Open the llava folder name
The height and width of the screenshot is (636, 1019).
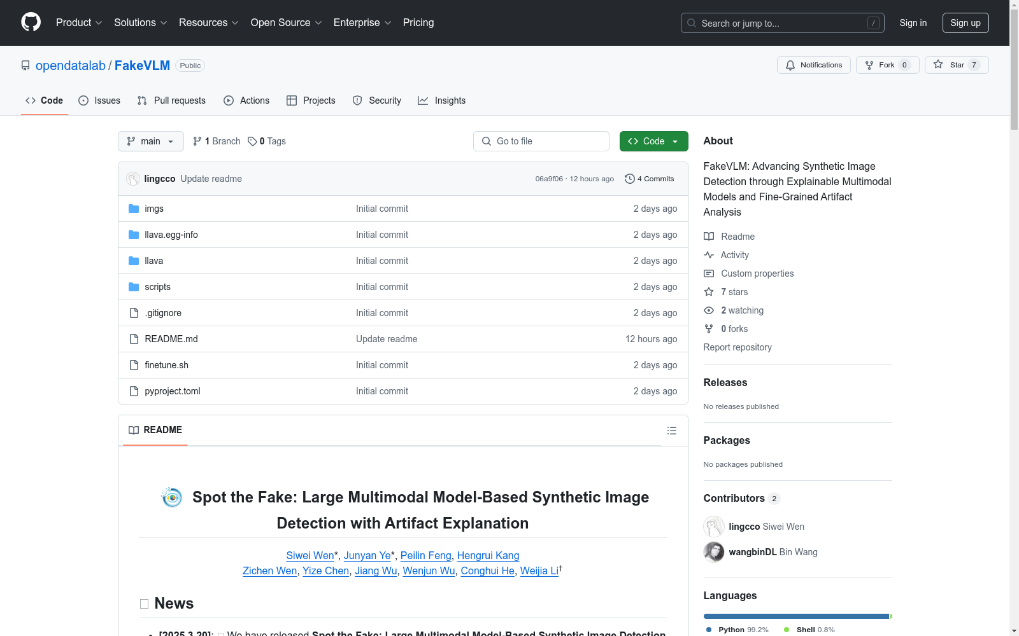[154, 261]
